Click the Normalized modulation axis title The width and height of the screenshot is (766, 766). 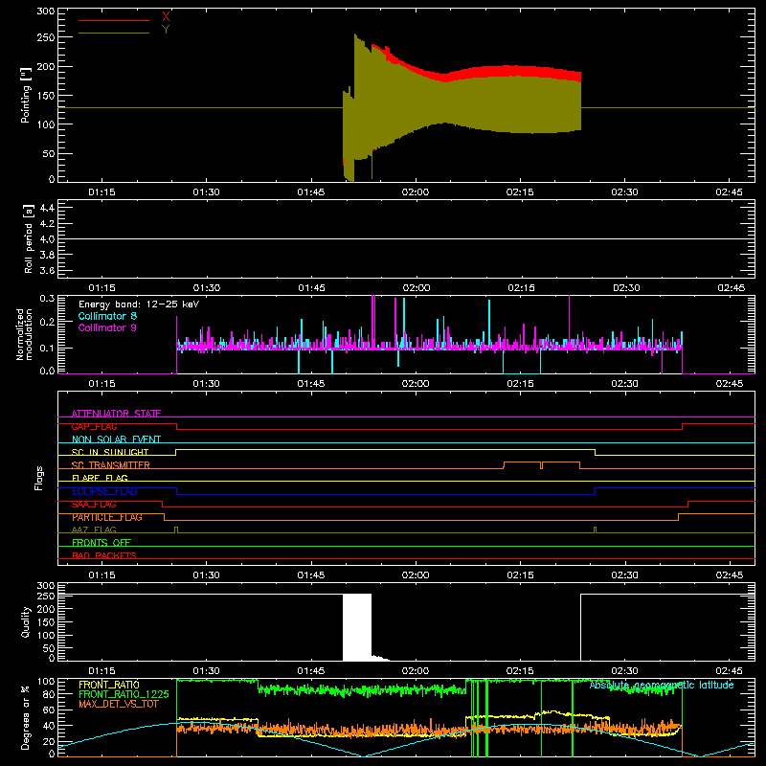24,334
